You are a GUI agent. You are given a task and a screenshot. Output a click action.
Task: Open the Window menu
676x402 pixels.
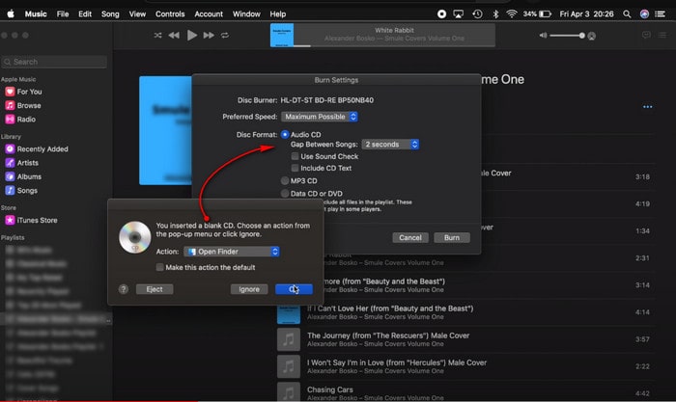coord(246,13)
